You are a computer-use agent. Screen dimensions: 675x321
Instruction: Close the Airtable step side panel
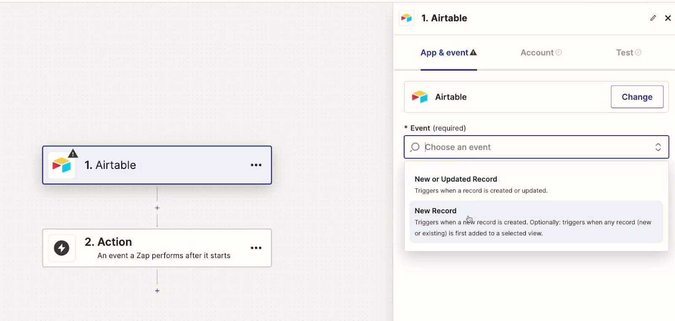[668, 18]
